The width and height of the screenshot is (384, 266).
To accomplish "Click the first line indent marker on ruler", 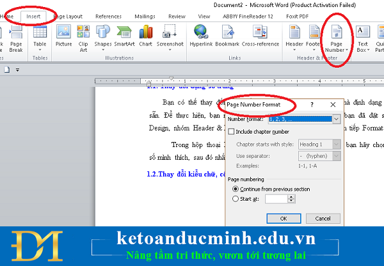I will [x=171, y=78].
